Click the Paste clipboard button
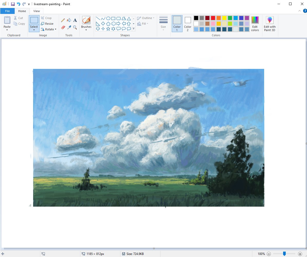Image resolution: width=307 pixels, height=257 pixels. point(7,22)
